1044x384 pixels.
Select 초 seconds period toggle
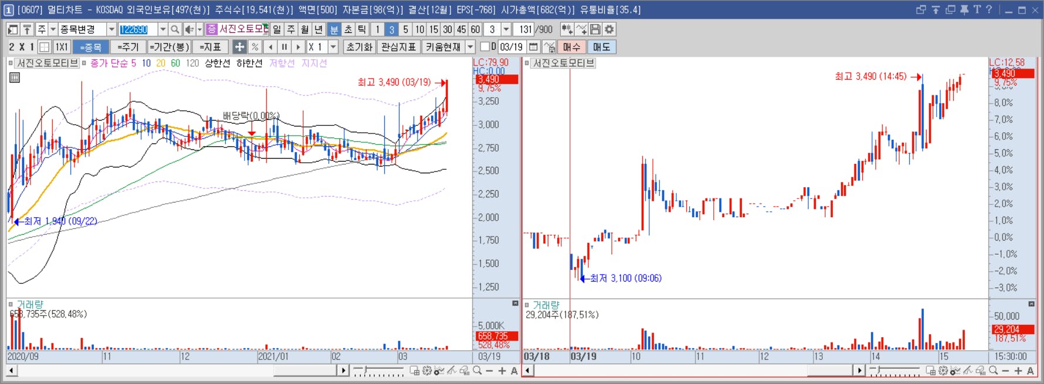coord(348,29)
